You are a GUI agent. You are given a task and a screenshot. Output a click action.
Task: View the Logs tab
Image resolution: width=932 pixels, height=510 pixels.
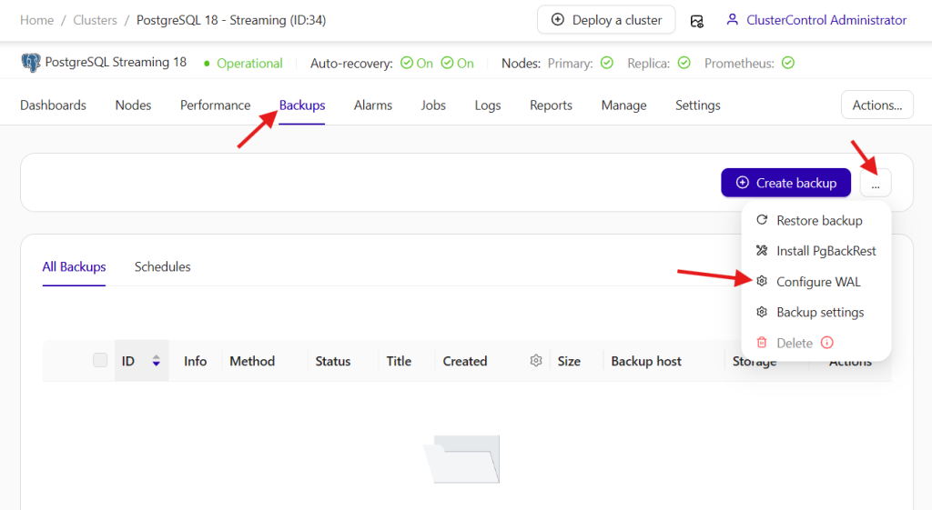click(488, 105)
